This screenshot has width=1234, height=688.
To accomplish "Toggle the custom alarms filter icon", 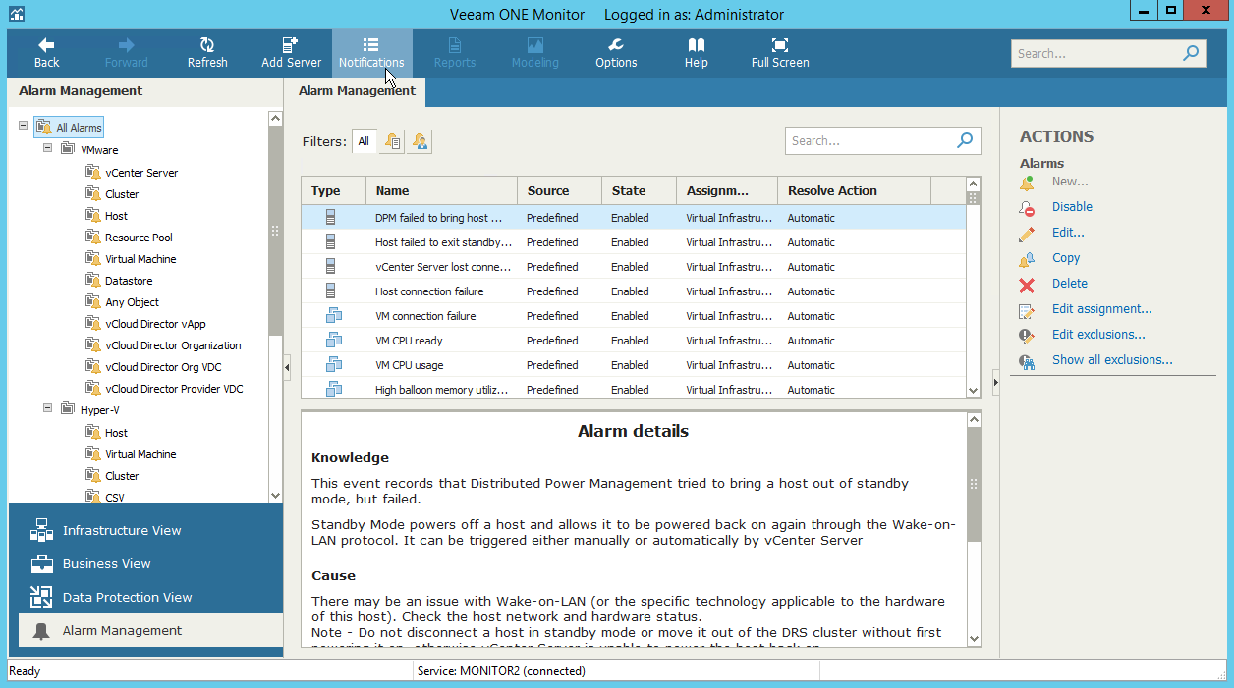I will (420, 141).
